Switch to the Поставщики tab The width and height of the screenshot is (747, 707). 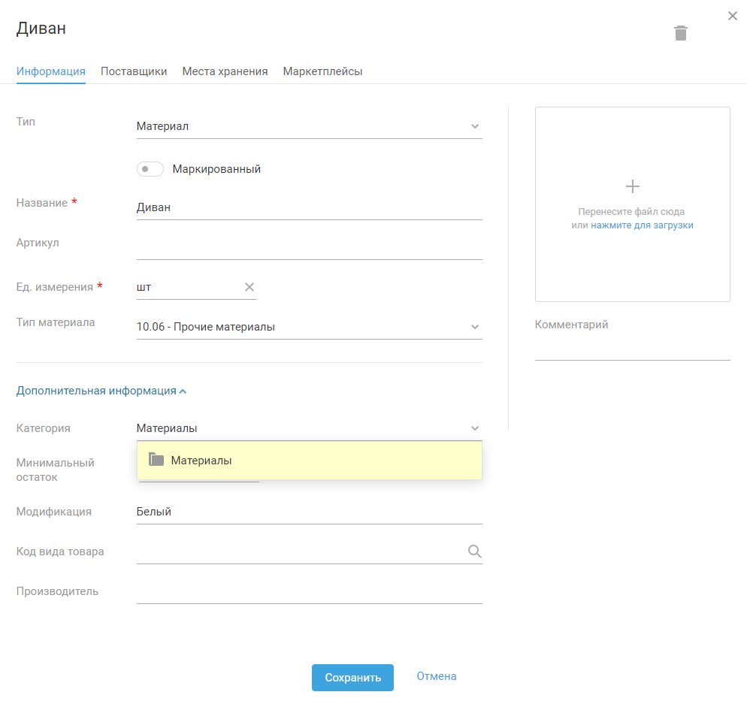(x=134, y=71)
